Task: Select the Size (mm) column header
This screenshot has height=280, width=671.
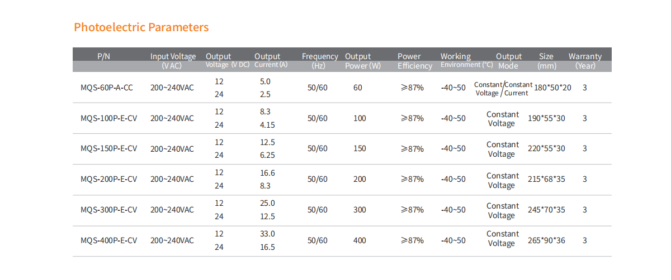Action: click(x=546, y=60)
